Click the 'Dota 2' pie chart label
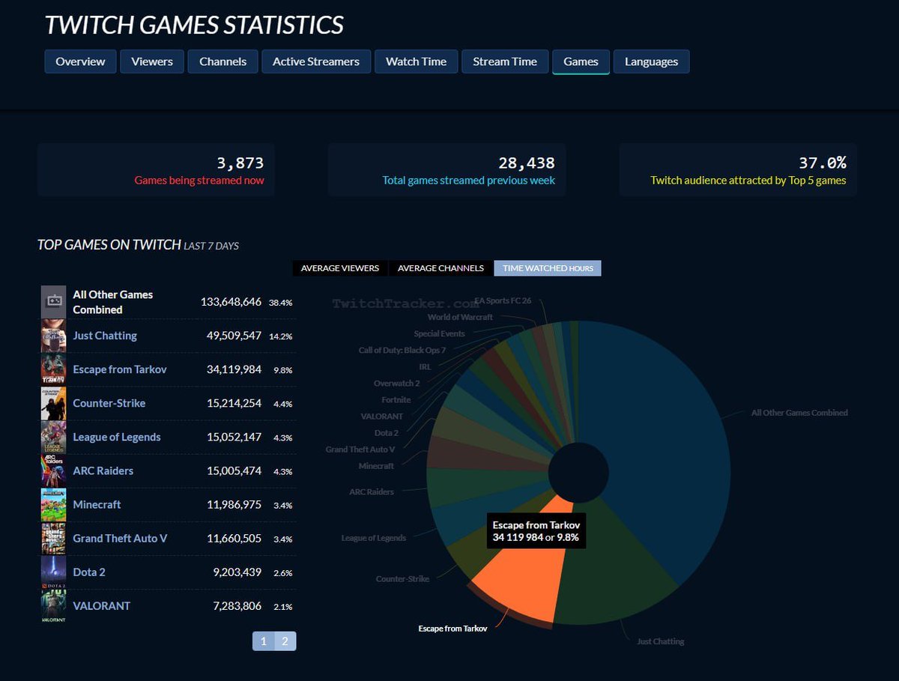 tap(387, 433)
